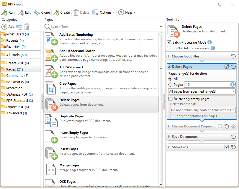Clone the selected tool
This screenshot has width=239, height=189.
pos(42,13)
